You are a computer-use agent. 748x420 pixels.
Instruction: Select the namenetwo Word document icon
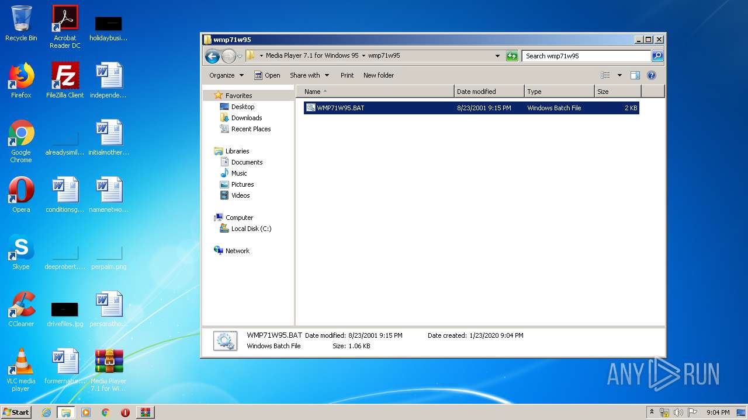click(109, 194)
